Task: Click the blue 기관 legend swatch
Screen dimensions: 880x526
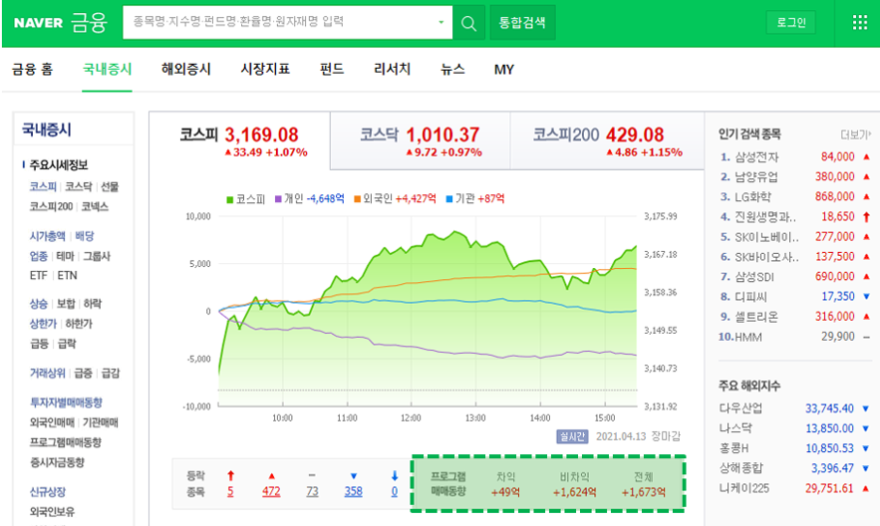Action: tap(449, 199)
